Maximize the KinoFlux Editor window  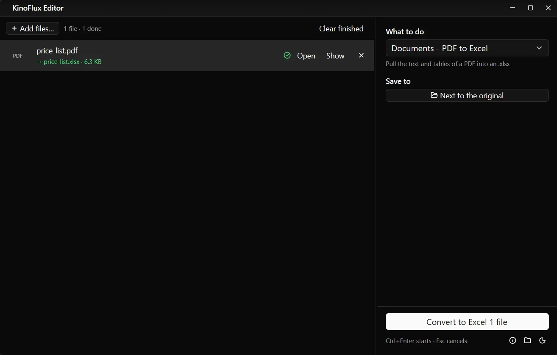pyautogui.click(x=530, y=8)
